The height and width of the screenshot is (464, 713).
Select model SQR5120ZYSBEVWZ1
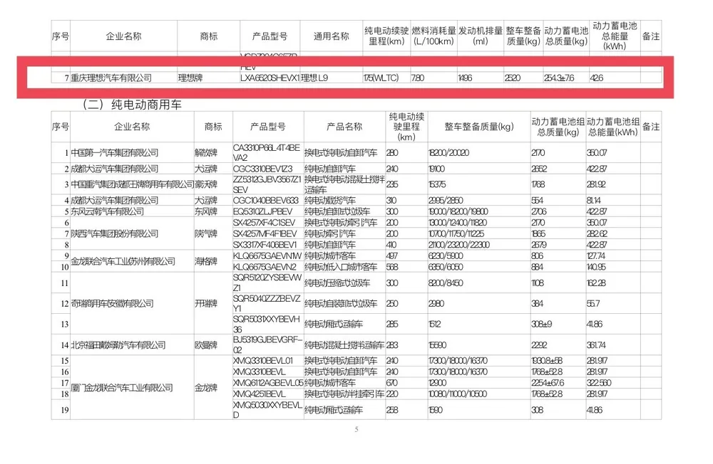point(267,283)
